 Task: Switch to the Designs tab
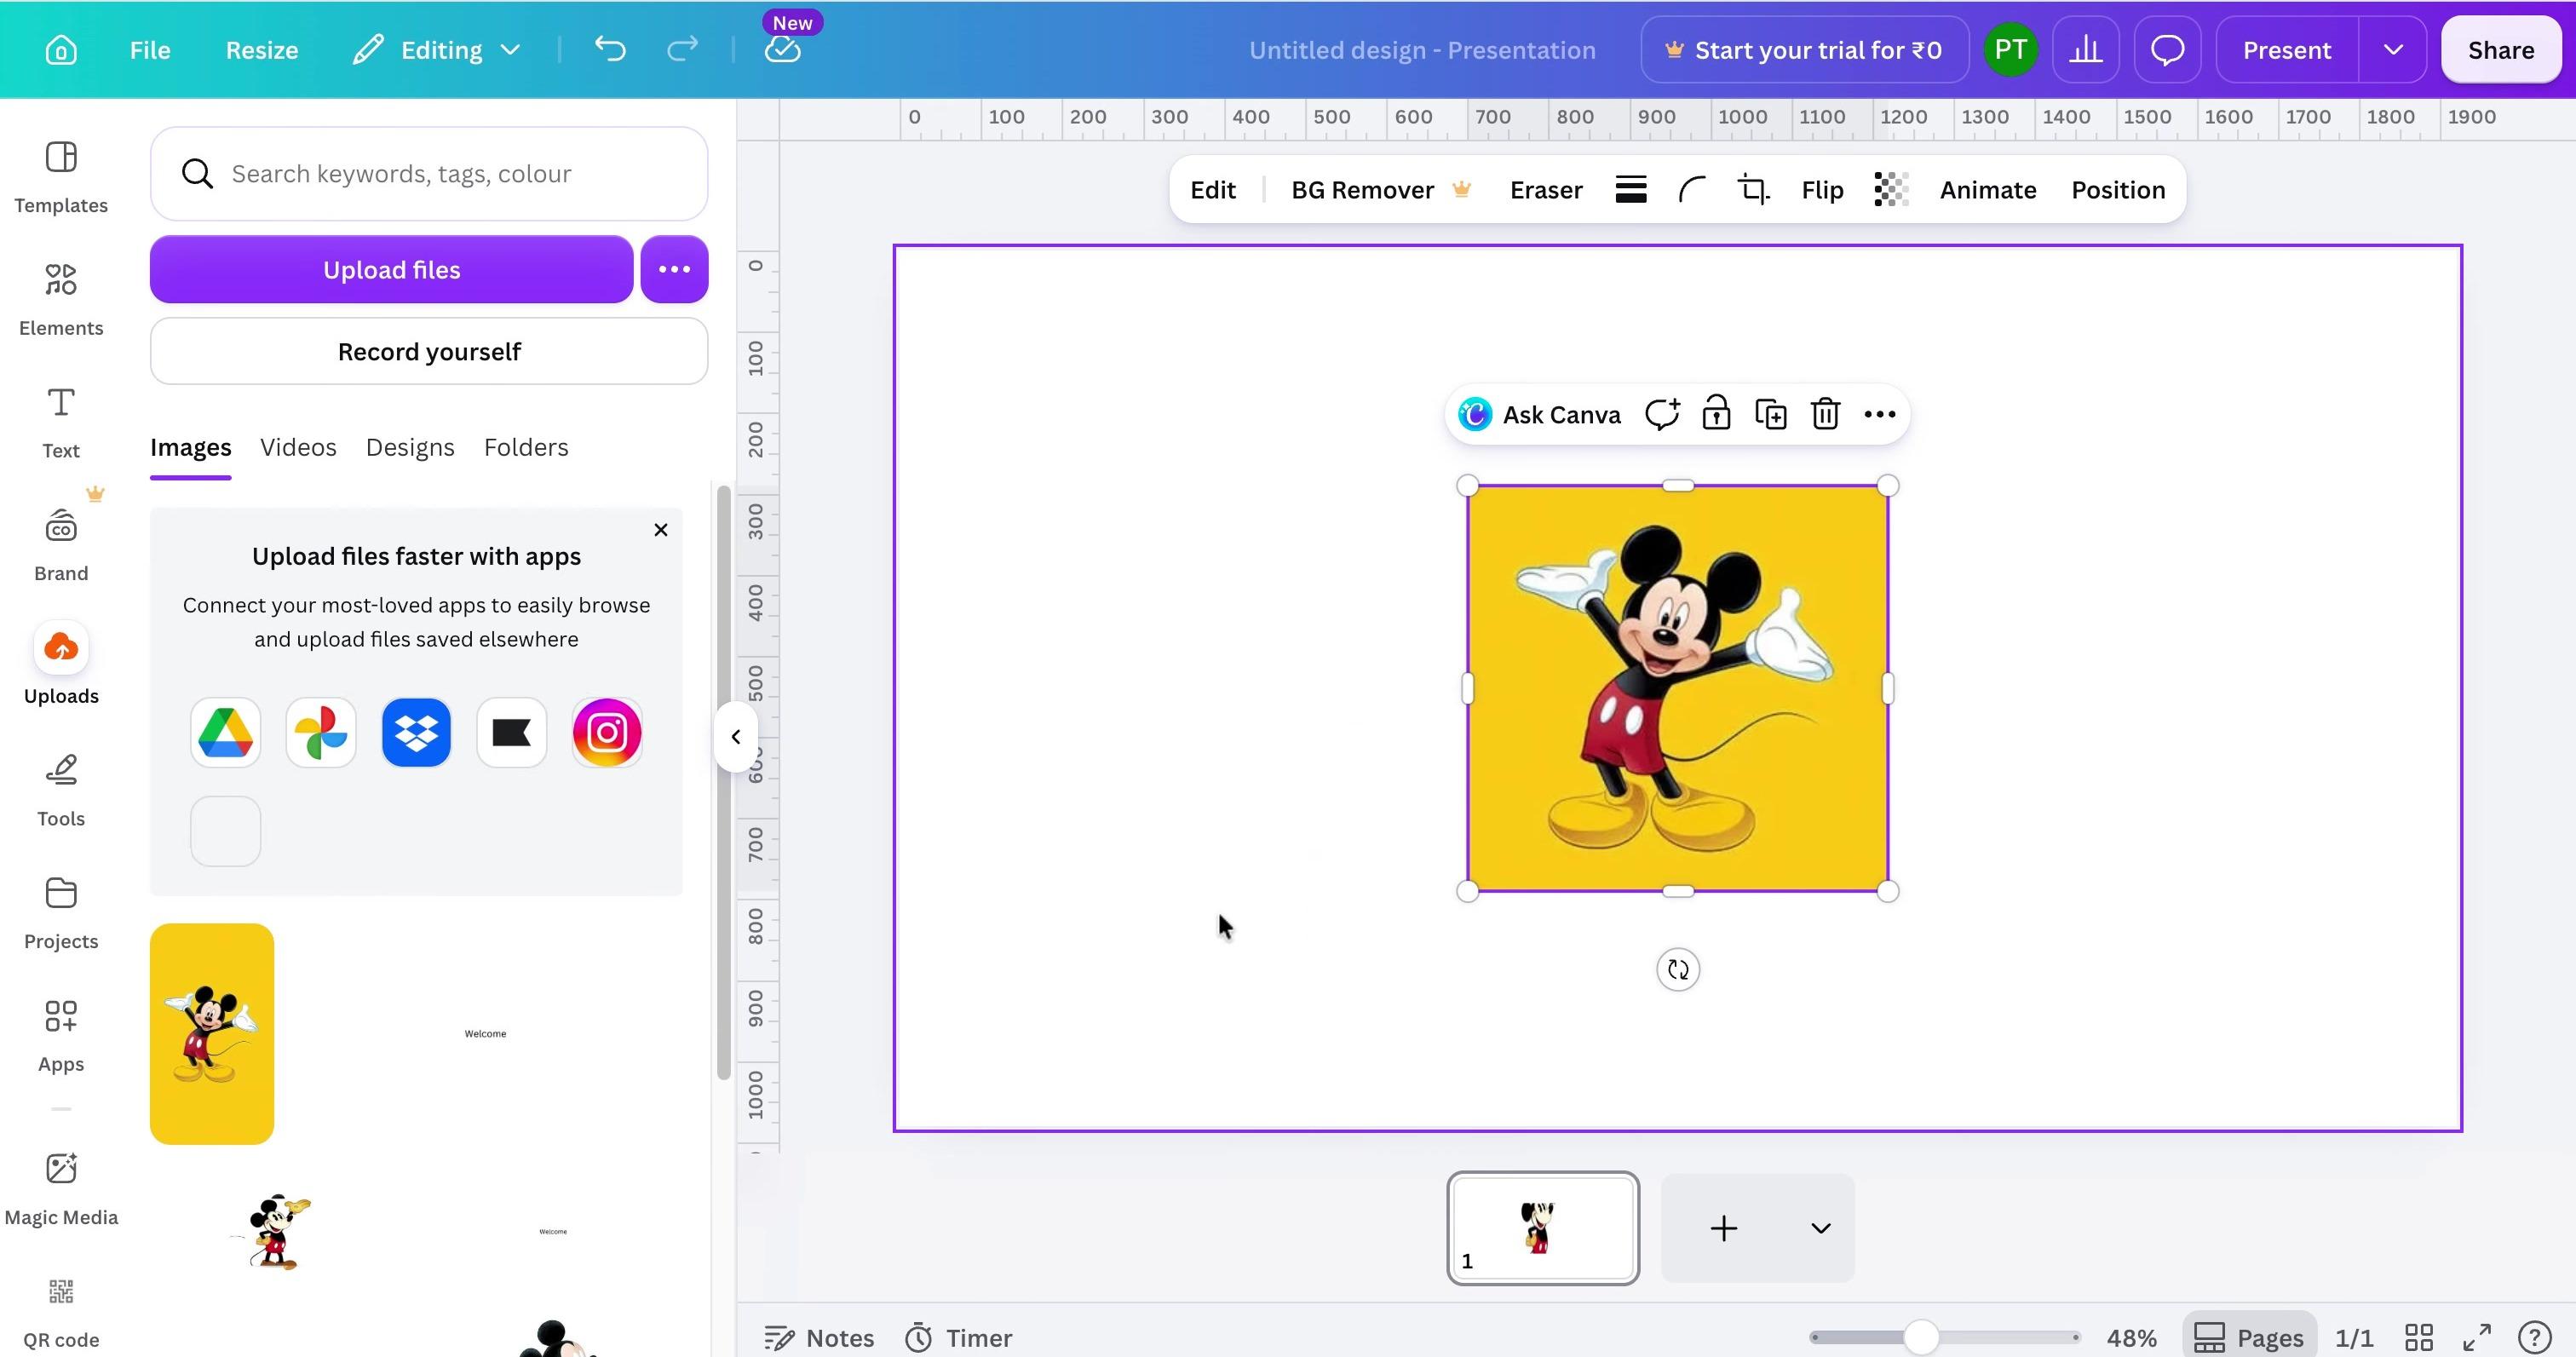coord(410,447)
